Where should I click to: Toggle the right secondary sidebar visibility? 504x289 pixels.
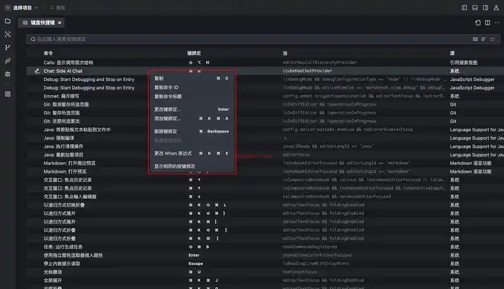[x=485, y=8]
